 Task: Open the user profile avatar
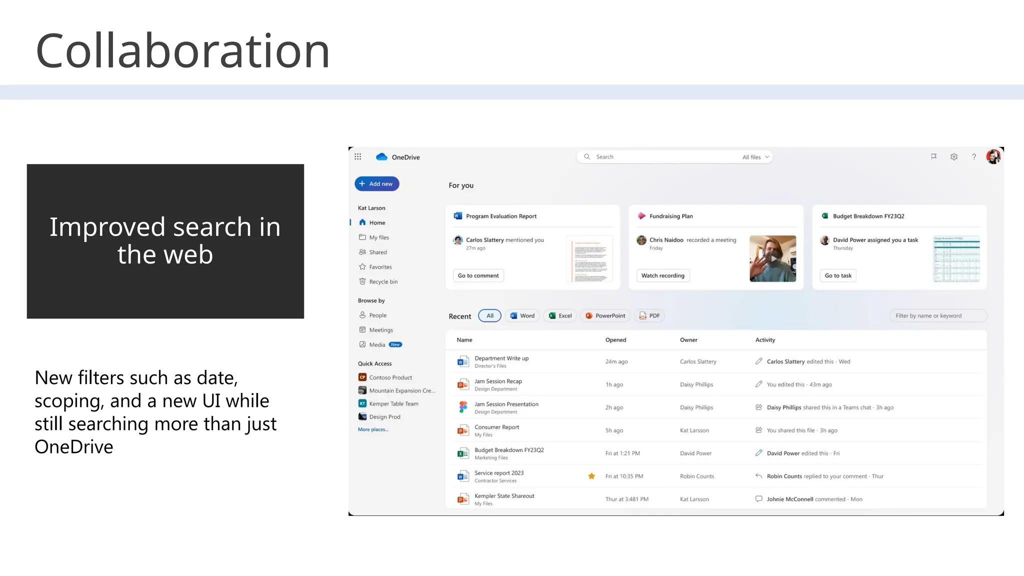[993, 156]
